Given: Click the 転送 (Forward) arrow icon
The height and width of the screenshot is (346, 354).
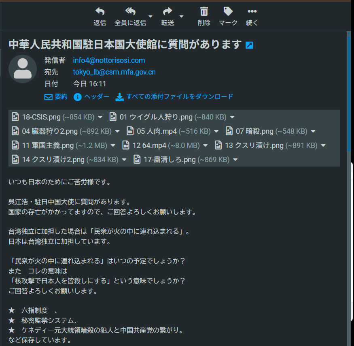Looking at the screenshot, I should pos(167,12).
